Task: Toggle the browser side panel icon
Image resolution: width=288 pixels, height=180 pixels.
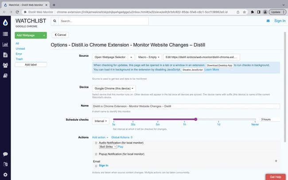Action: coord(259,12)
